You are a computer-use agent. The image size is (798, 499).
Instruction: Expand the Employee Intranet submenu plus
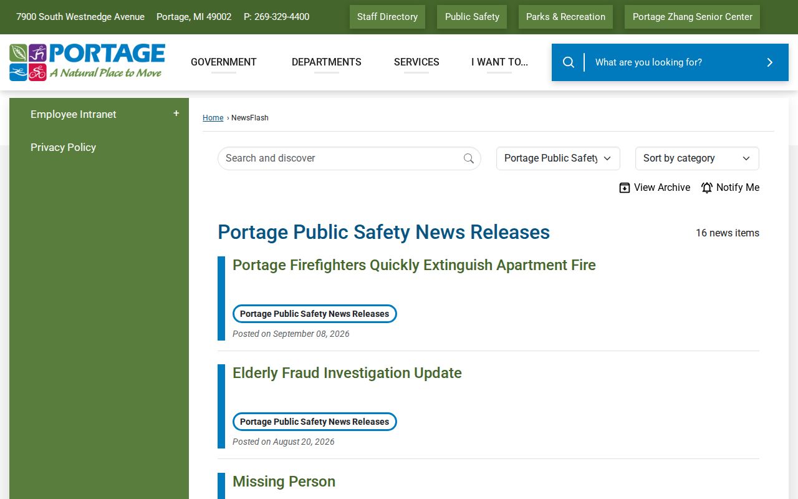click(176, 114)
